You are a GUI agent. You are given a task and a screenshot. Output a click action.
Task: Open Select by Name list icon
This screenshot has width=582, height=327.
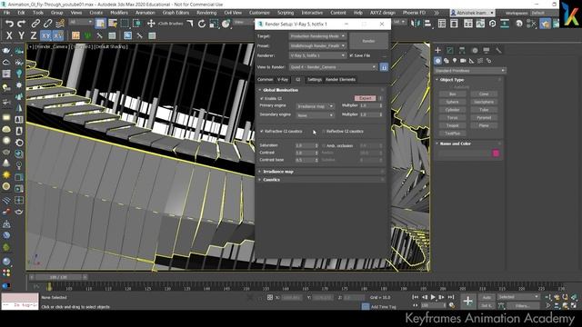click(113, 24)
